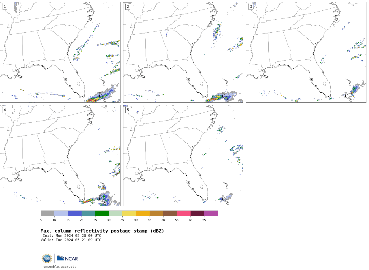Screen dimensions: 369x270
Task: Click the number label box '3' on third panel
Action: [x=251, y=7]
